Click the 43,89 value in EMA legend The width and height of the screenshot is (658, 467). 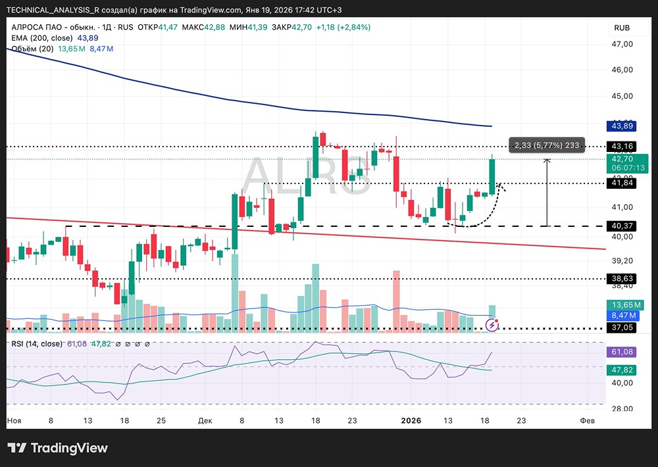[x=88, y=38]
